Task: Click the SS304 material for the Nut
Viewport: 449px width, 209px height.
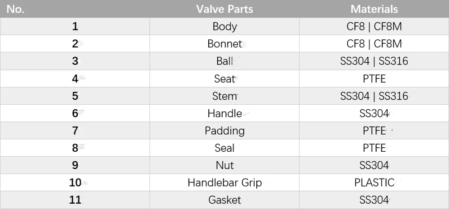Action: [374, 165]
